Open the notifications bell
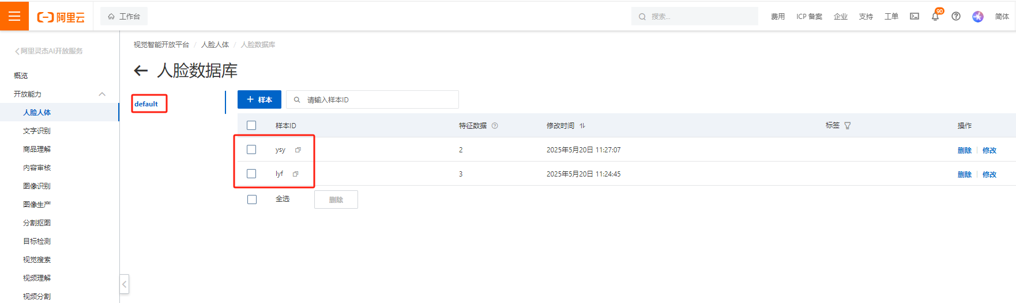Image resolution: width=1016 pixels, height=303 pixels. click(x=935, y=16)
